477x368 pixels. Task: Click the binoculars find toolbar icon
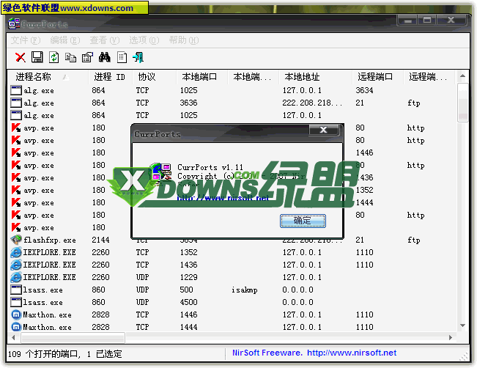click(x=104, y=57)
